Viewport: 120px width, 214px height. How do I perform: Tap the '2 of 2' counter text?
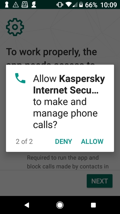[24, 142]
